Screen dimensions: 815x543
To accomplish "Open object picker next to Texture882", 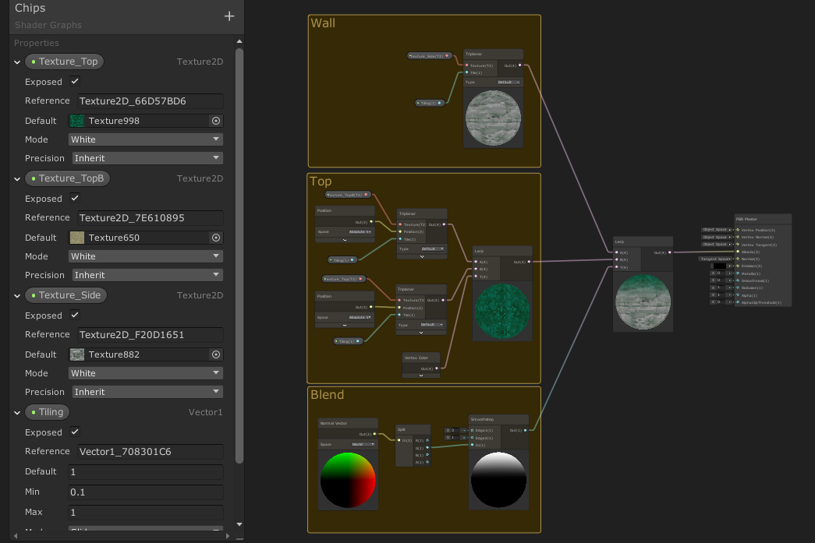I will (x=216, y=354).
